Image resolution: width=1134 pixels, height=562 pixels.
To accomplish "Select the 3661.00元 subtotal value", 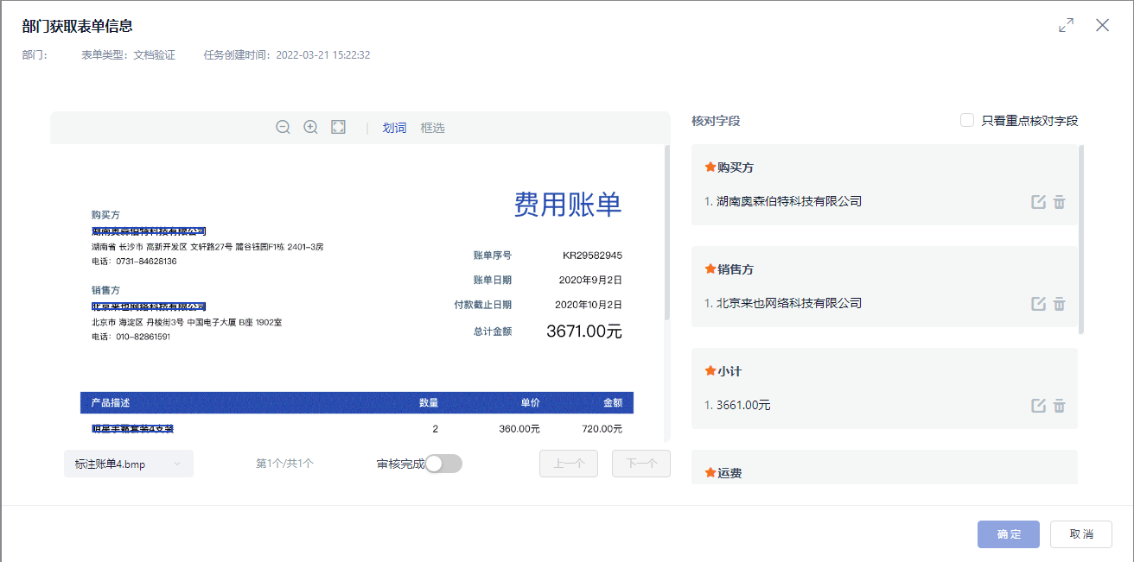I will point(743,405).
